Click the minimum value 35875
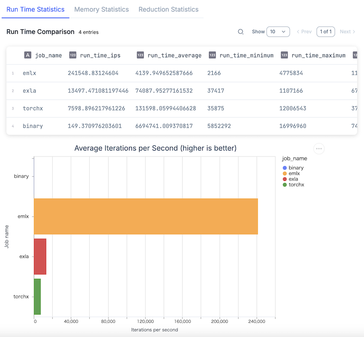 pyautogui.click(x=216, y=109)
